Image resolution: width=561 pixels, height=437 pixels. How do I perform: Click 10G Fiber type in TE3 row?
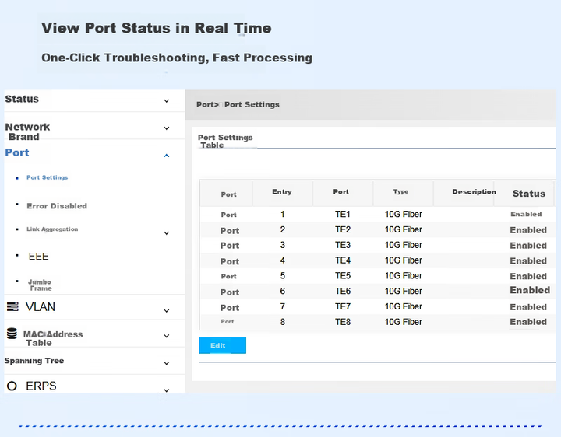(x=404, y=245)
